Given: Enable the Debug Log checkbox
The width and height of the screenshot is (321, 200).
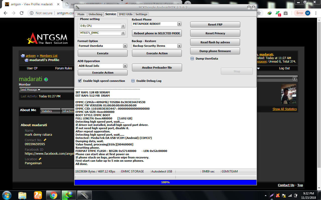Looking at the screenshot, I should tap(133, 81).
